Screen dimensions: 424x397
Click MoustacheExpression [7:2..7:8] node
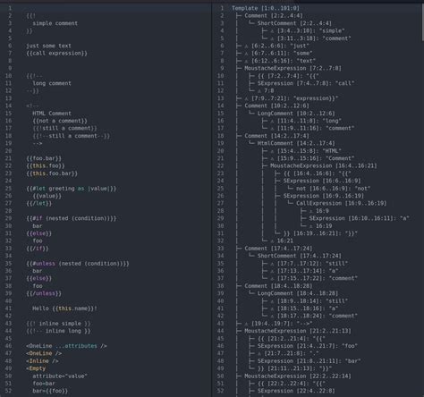(293, 68)
